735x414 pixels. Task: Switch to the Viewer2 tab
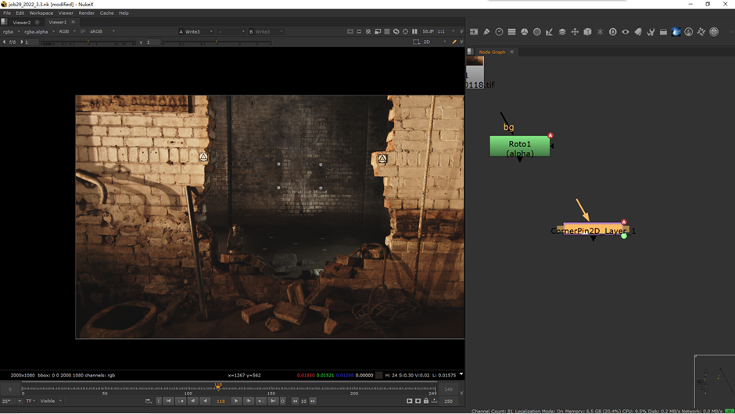[x=21, y=23]
